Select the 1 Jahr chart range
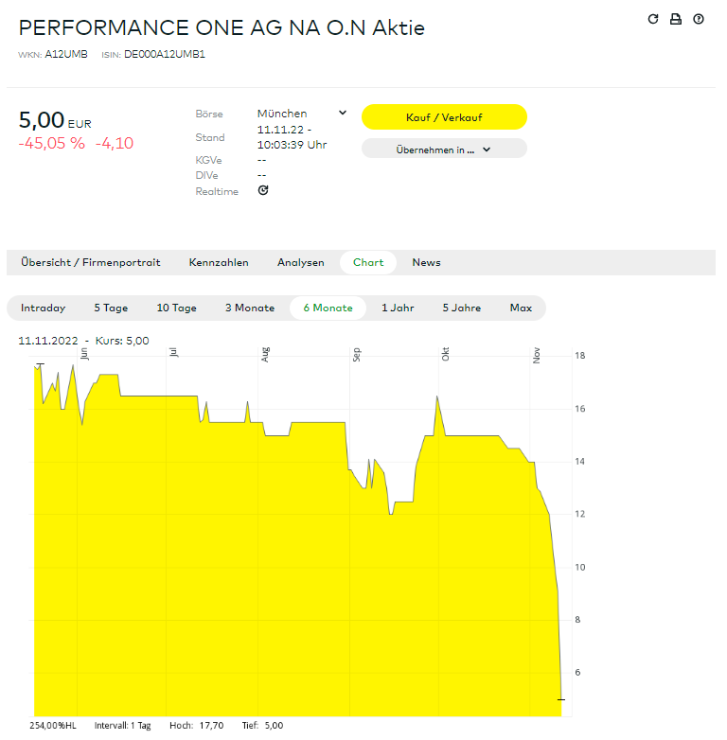 tap(398, 308)
